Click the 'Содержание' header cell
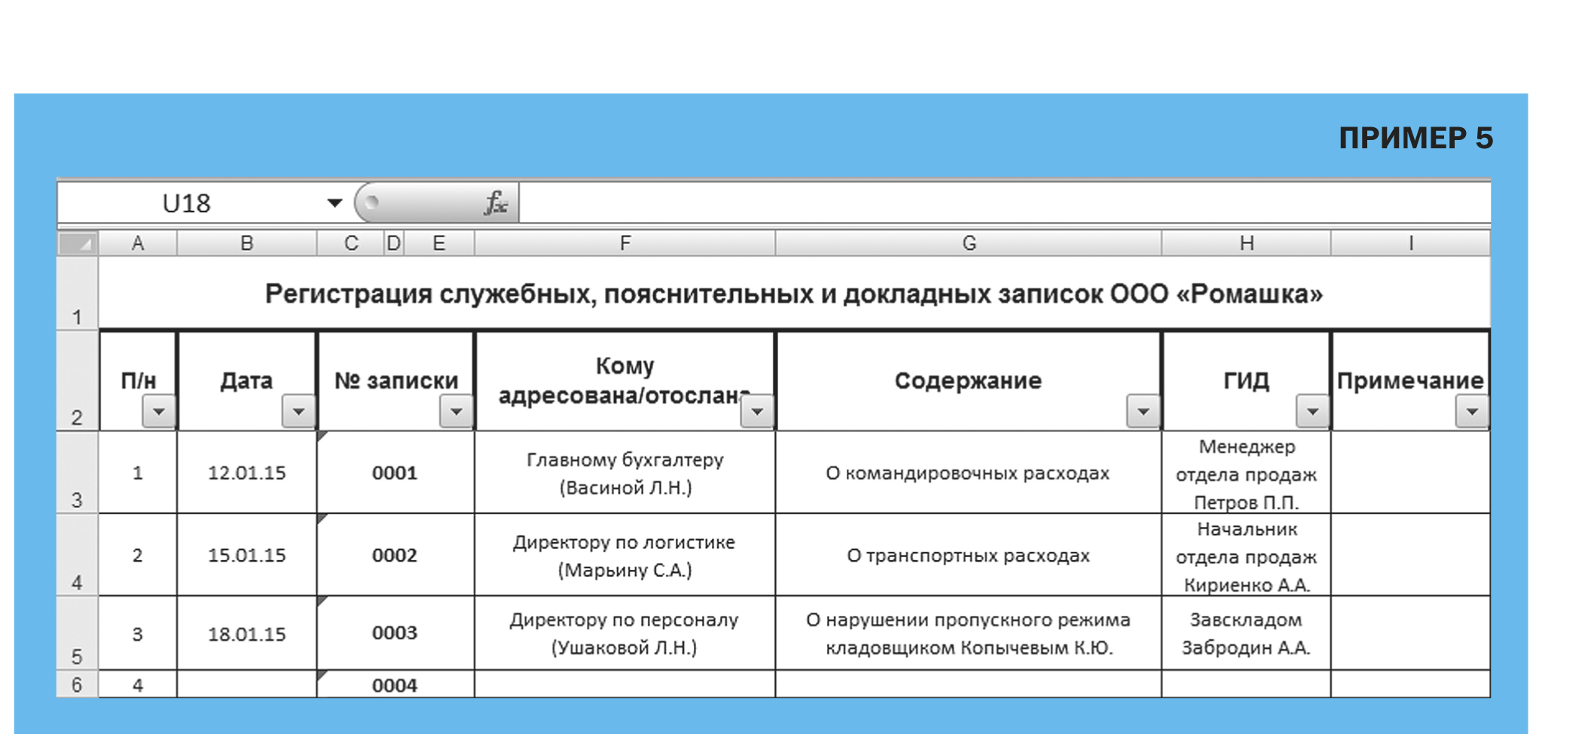Viewport: 1591px width, 734px height. point(969,381)
